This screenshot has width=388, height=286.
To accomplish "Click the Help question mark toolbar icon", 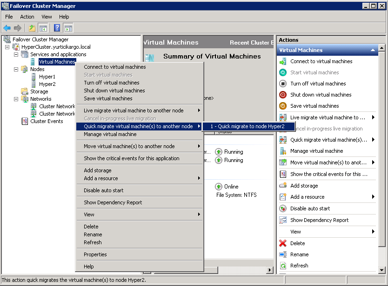I will pyautogui.click(x=57, y=28).
